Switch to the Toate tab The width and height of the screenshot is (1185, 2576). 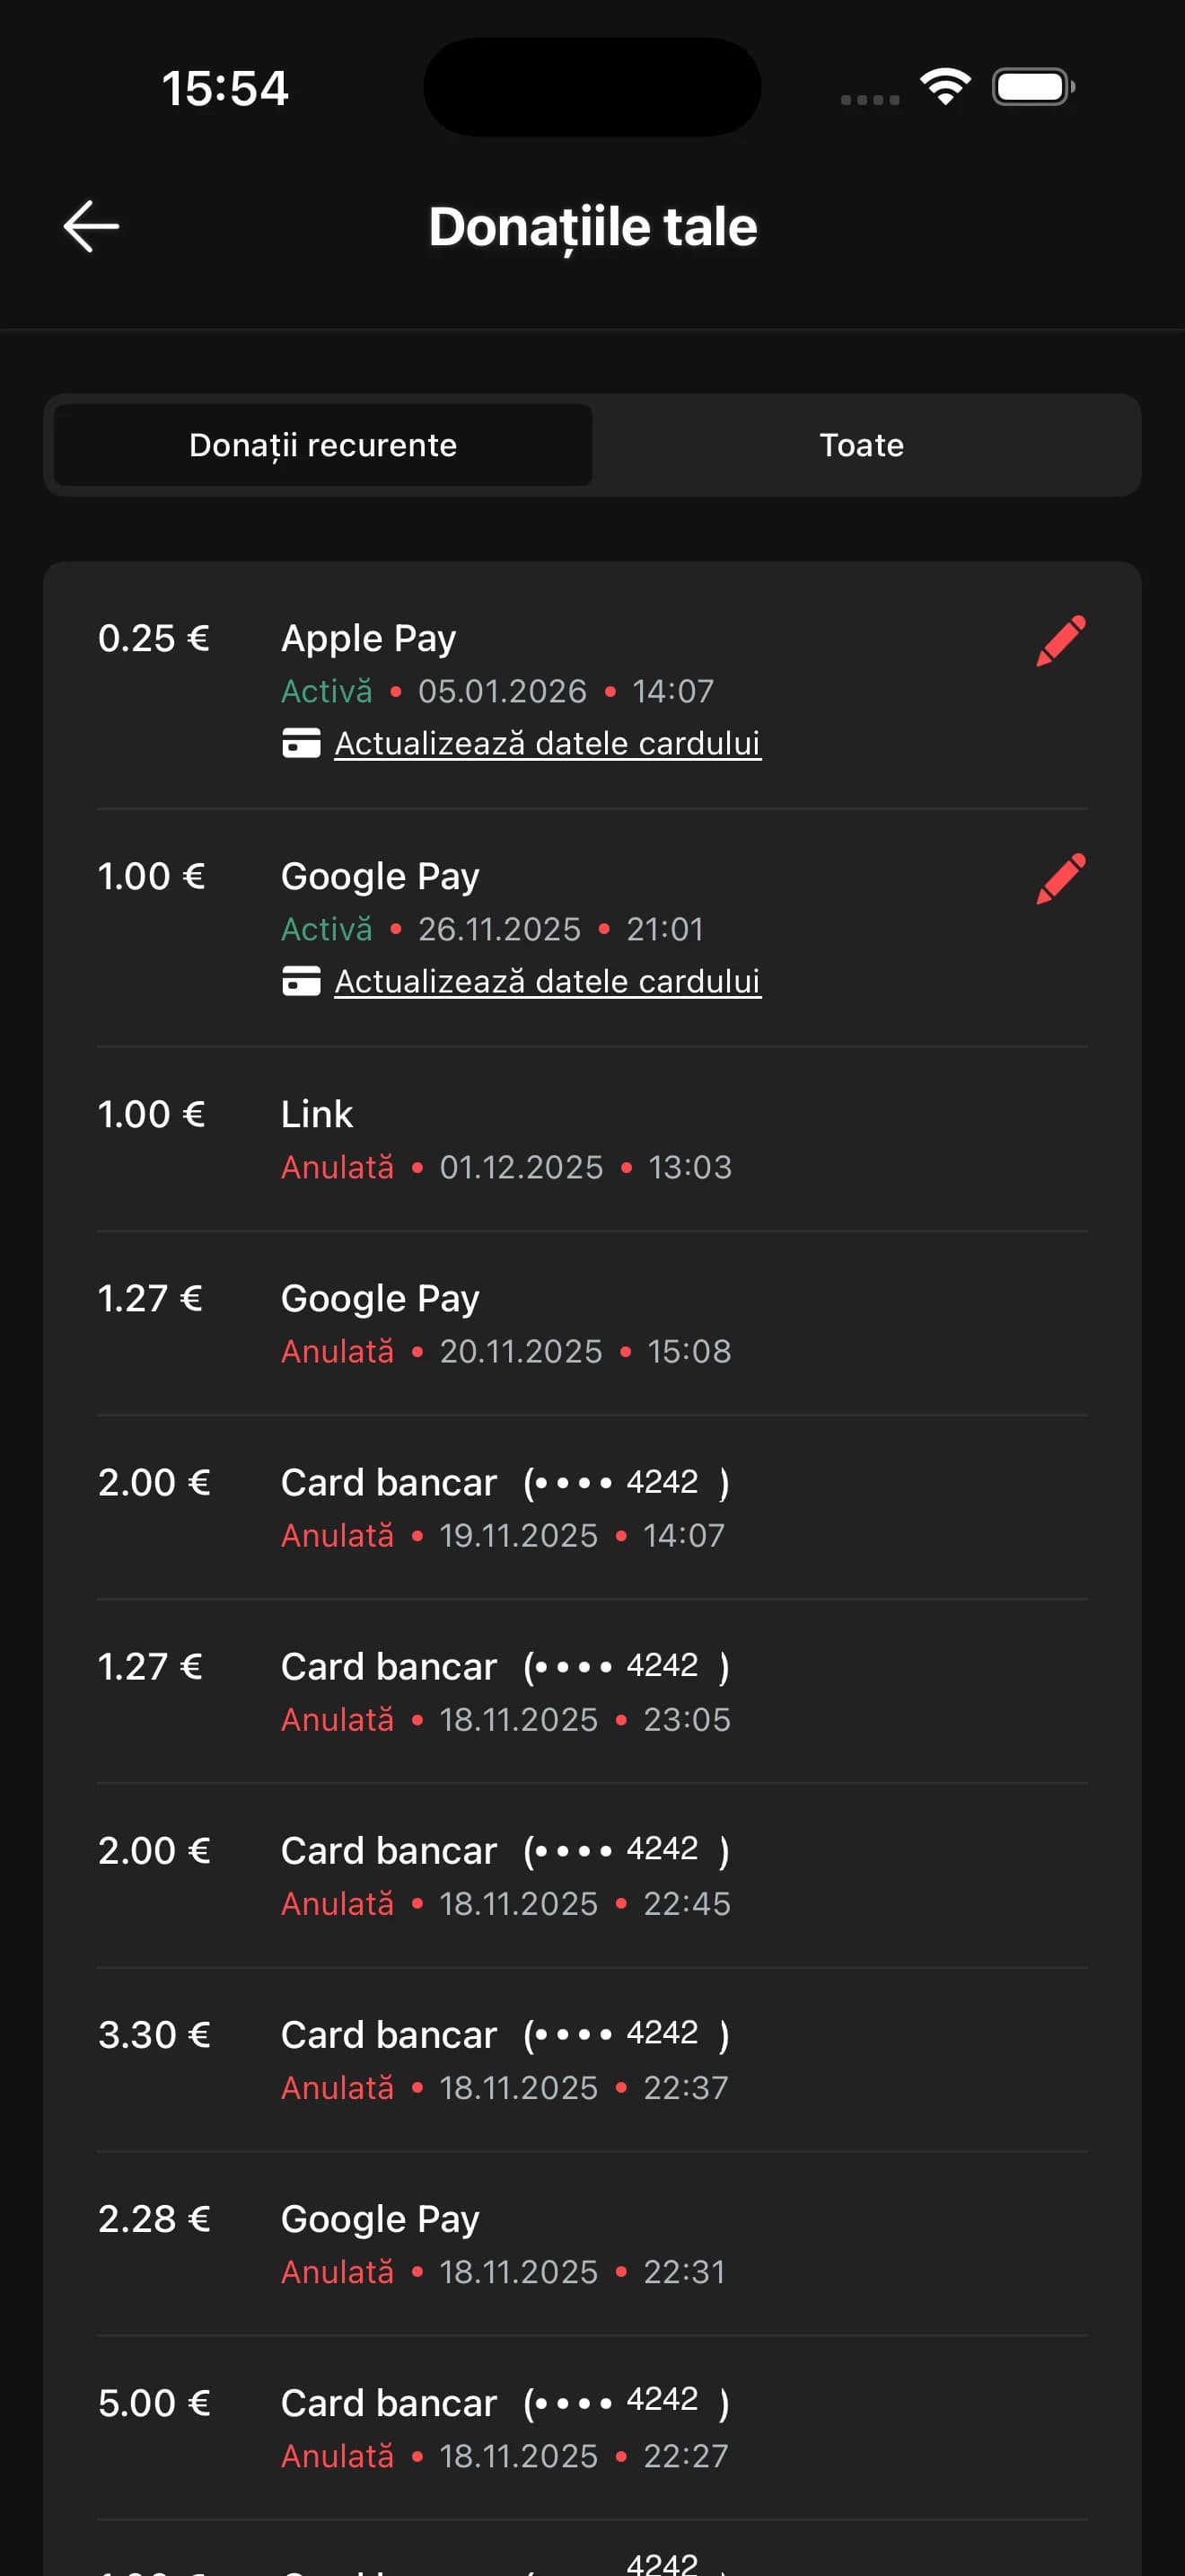[861, 445]
